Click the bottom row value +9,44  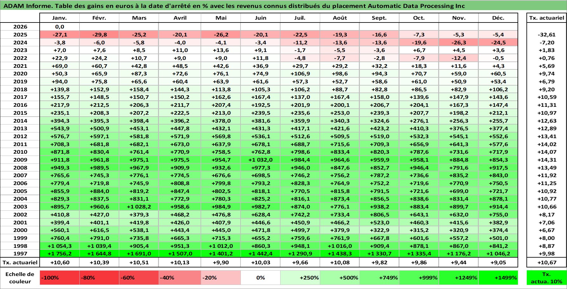click(458, 262)
